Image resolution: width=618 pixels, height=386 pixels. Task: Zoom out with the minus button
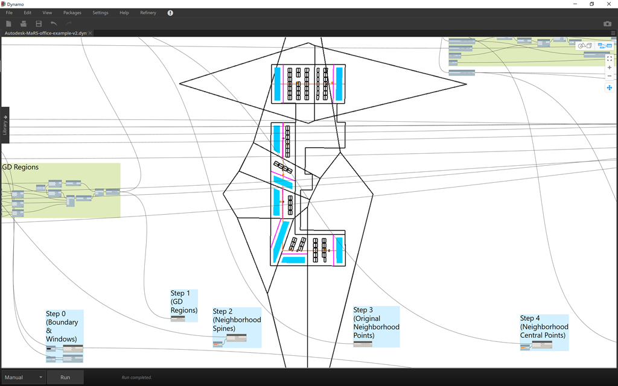click(x=609, y=76)
